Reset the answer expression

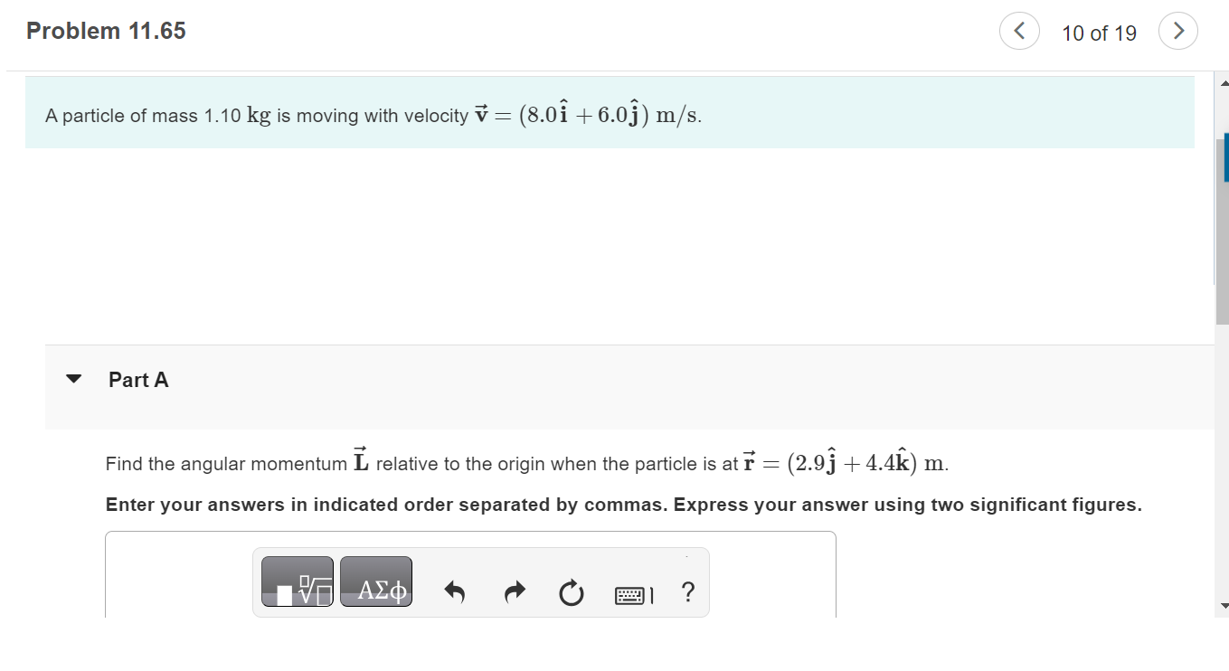pos(571,593)
